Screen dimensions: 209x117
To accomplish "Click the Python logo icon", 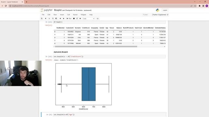I will click(157, 10).
